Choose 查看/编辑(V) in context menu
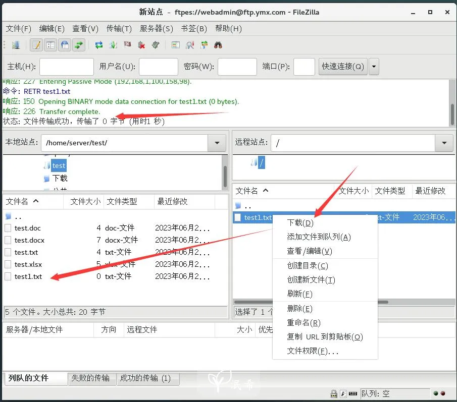The width and height of the screenshot is (457, 402). 325,251
